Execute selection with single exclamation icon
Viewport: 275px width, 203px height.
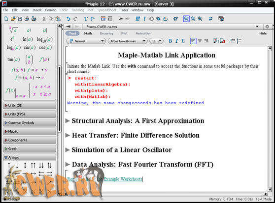(144, 19)
